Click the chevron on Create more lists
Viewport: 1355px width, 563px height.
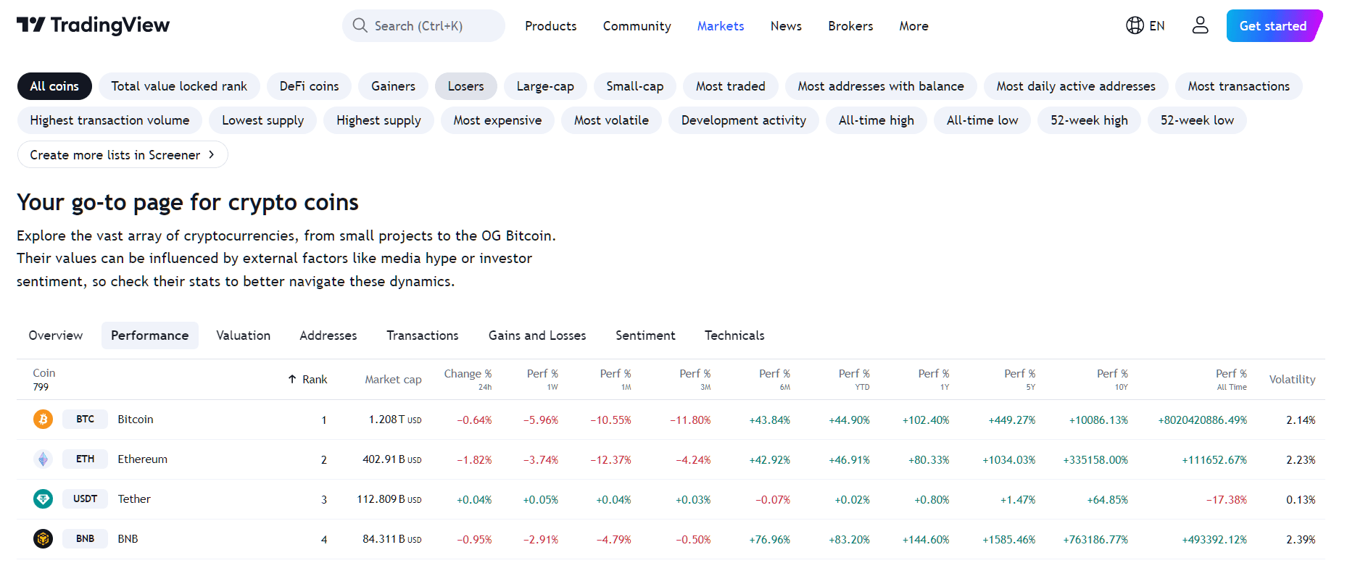tap(211, 154)
